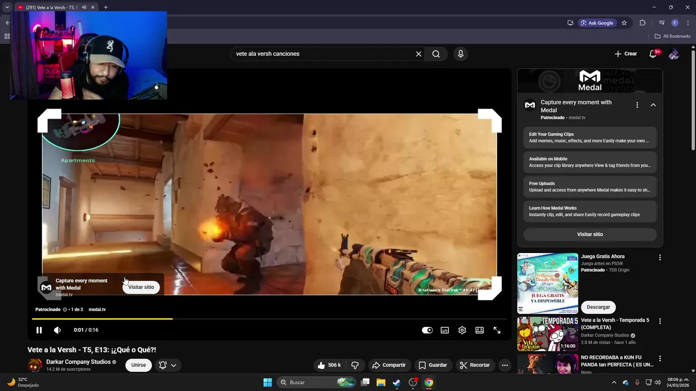Image resolution: width=696 pixels, height=391 pixels.
Task: Start voice search with microphone
Action: click(x=461, y=54)
